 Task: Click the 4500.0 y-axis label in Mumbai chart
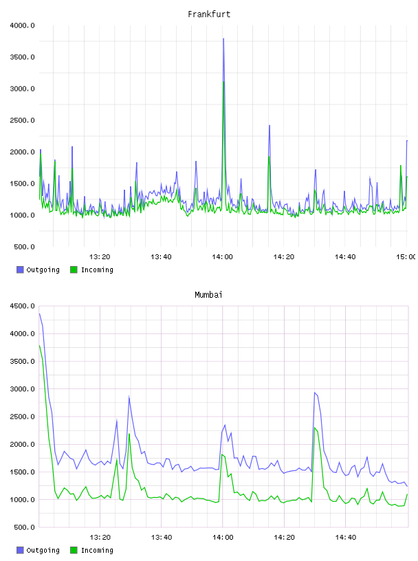click(22, 306)
